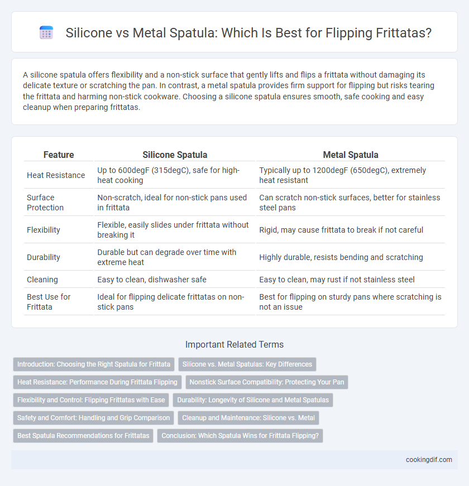
Task: Click the 'Feature' column header
Action: coord(59,155)
